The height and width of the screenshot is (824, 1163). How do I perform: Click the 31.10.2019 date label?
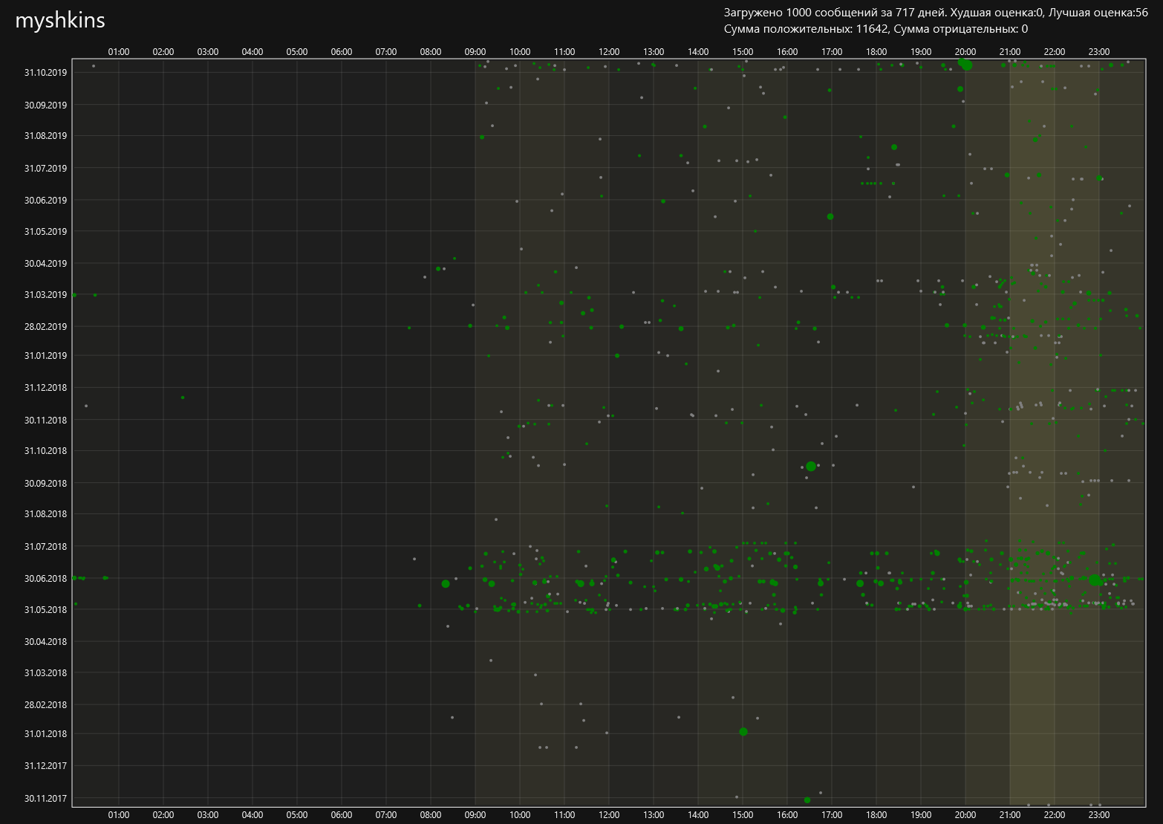coord(45,72)
